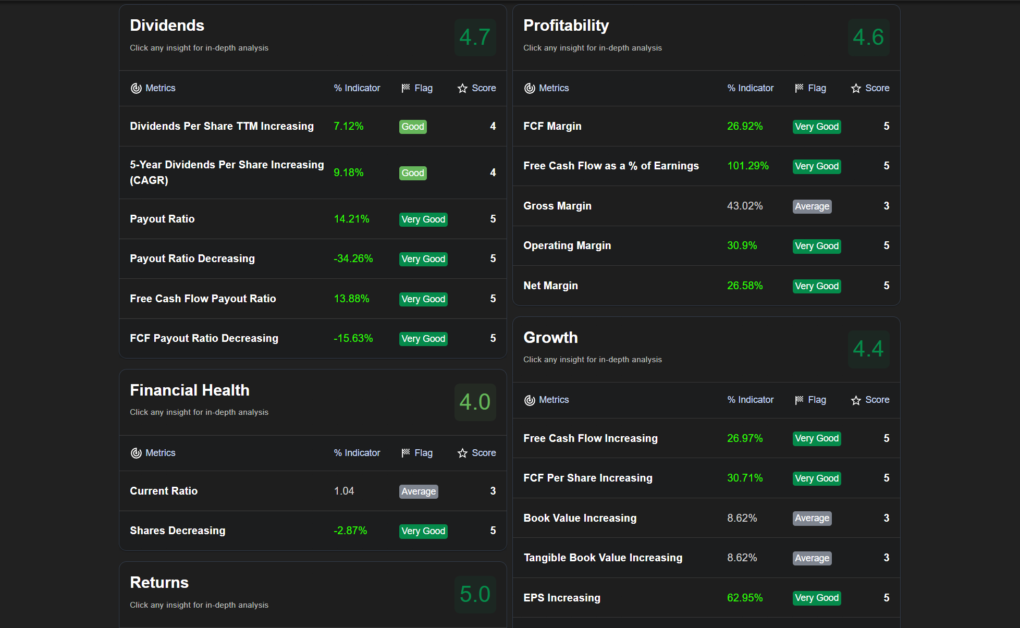Open Free Cash Flow Payout Ratio insight
Image resolution: width=1020 pixels, height=628 pixels.
point(313,299)
